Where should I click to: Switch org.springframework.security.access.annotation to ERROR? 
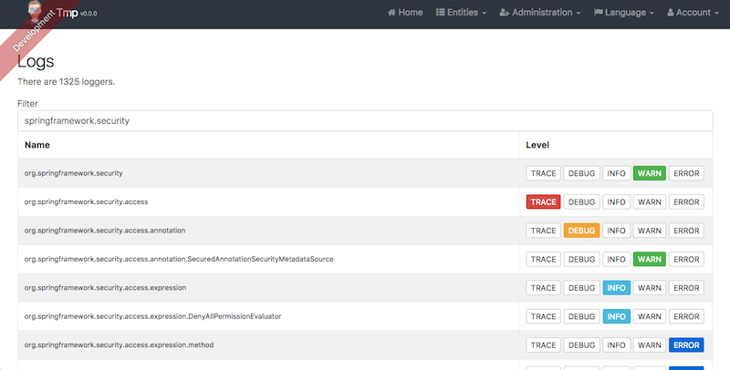pyautogui.click(x=686, y=231)
